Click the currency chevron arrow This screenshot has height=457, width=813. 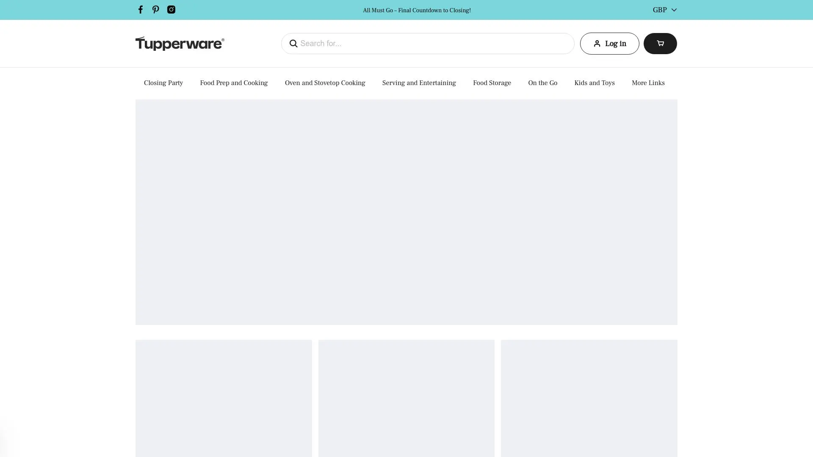click(x=674, y=10)
